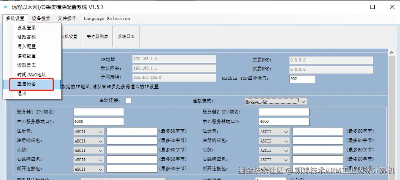Screen dimensions: 400x180
Task: Select 读取日志 menu entry
Action: 32,65
